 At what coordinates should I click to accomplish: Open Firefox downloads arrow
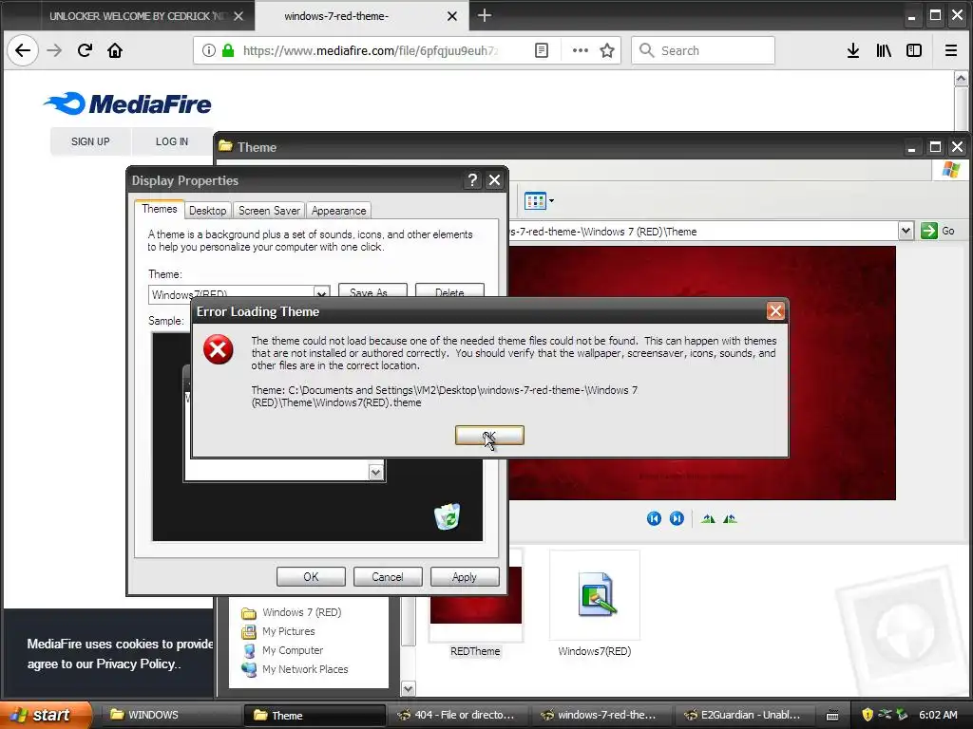853,50
